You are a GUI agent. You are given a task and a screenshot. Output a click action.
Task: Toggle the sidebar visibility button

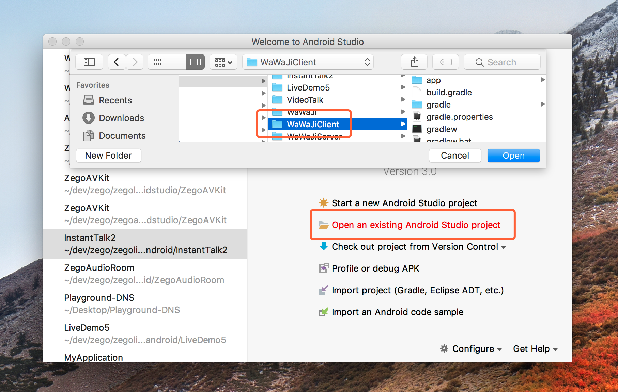pyautogui.click(x=89, y=62)
